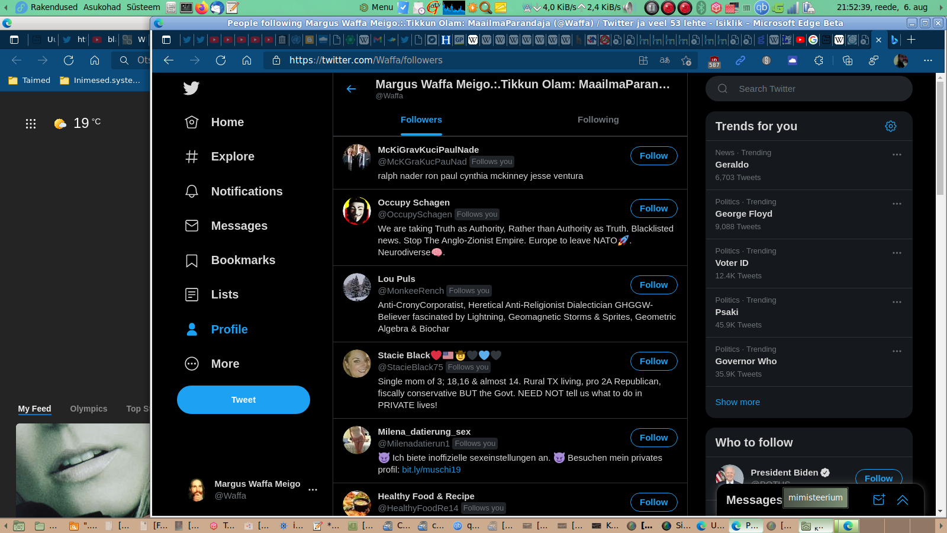This screenshot has height=533, width=947.
Task: Click the Edge address bar URL
Action: click(366, 60)
